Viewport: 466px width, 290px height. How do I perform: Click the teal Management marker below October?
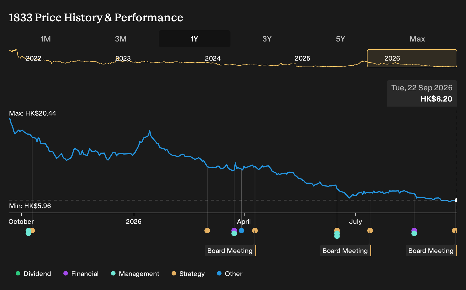coord(28,233)
